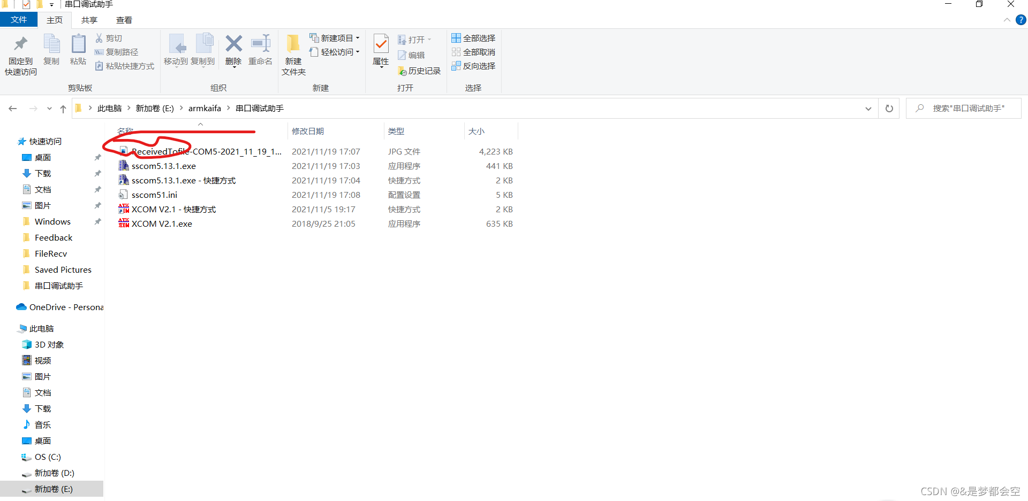The width and height of the screenshot is (1028, 501).
Task: Open OS (C:) drive in sidebar
Action: click(48, 457)
